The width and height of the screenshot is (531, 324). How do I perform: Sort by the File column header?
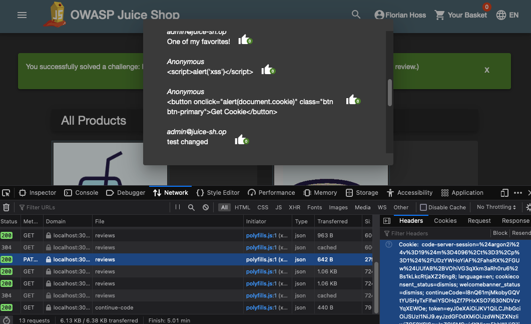point(168,221)
